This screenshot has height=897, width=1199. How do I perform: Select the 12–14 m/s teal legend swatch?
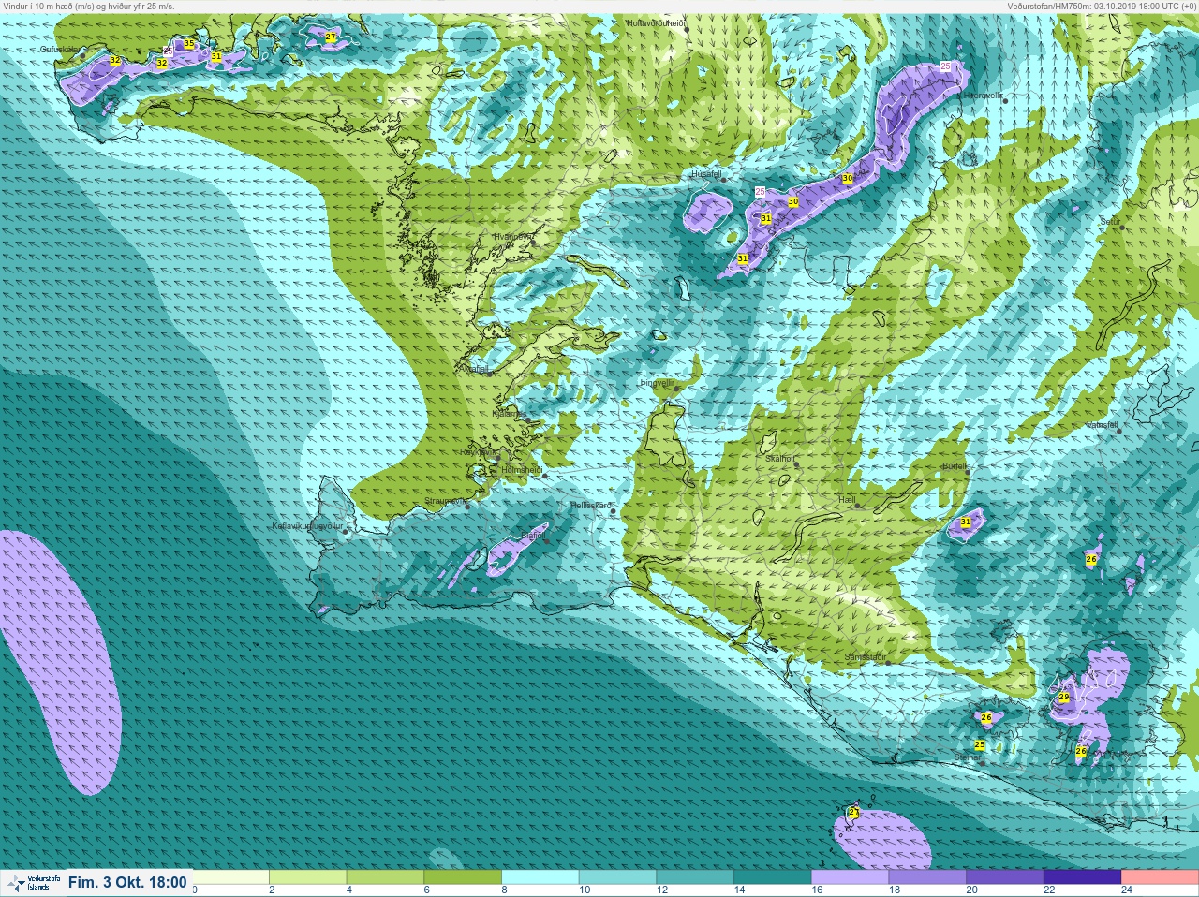(697, 877)
